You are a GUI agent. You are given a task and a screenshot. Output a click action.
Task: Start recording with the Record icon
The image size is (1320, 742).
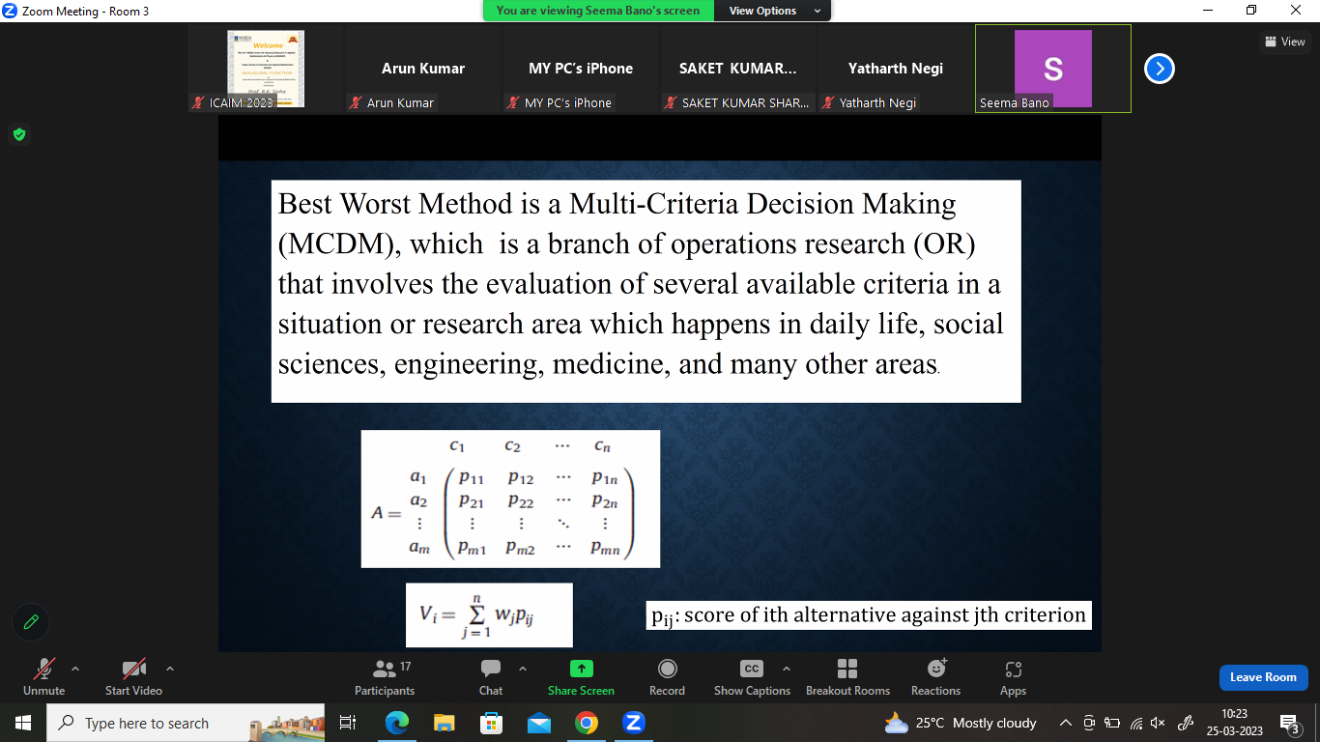667,676
